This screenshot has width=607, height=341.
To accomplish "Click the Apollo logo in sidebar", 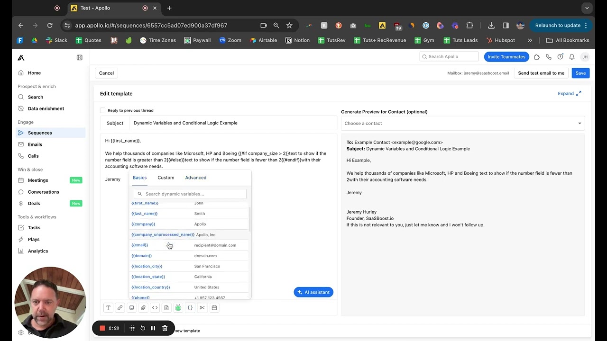I will (x=21, y=58).
